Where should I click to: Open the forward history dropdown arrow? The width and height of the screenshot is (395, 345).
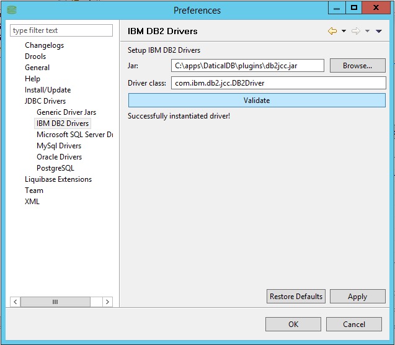[367, 31]
